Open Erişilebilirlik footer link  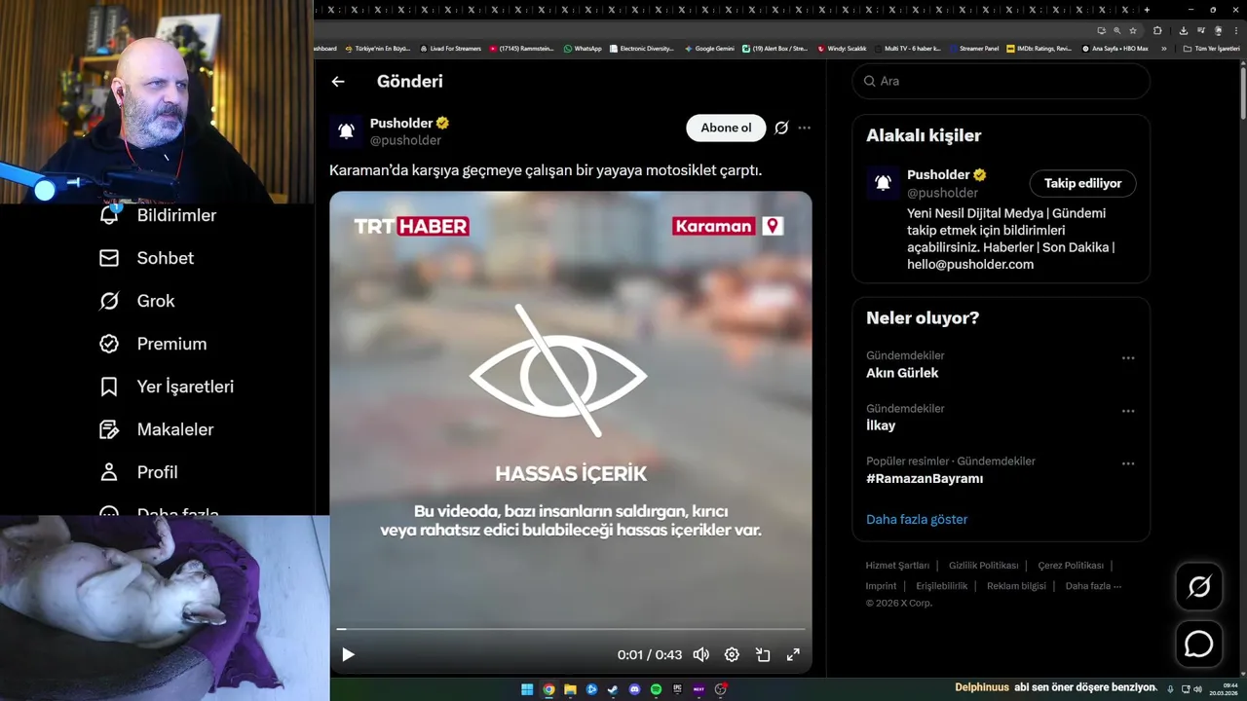(942, 586)
